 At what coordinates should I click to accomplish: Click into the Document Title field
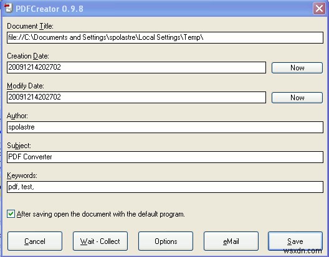165,38
